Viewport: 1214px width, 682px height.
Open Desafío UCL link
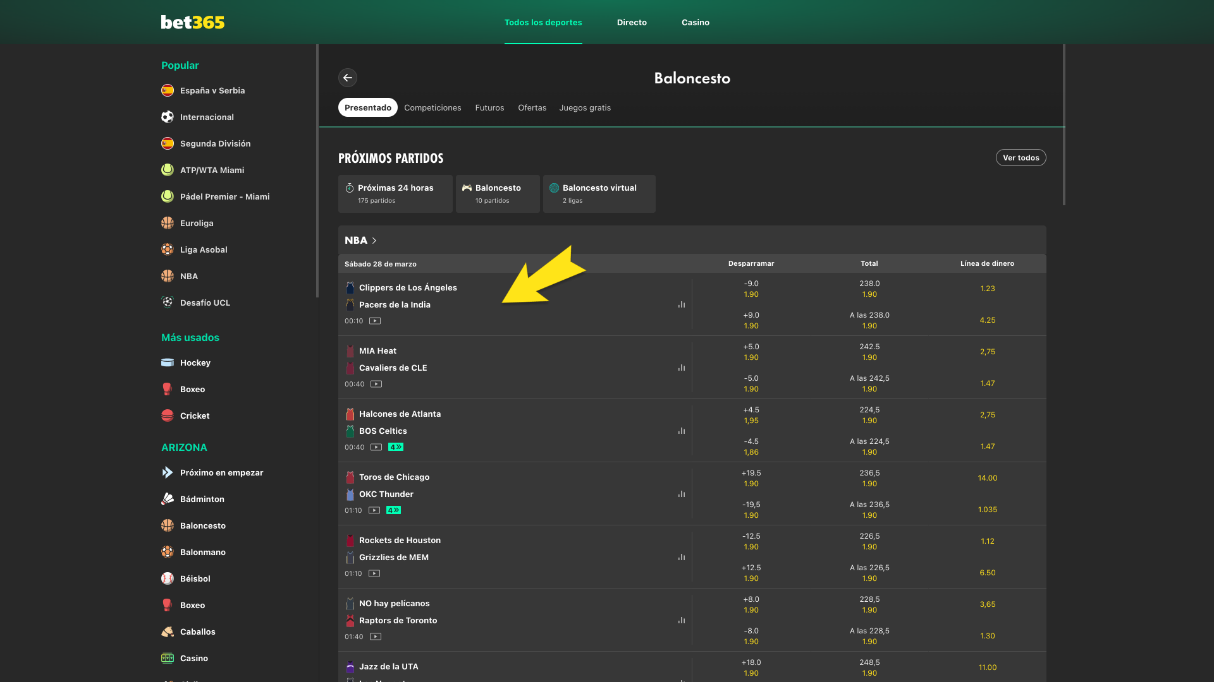click(205, 302)
